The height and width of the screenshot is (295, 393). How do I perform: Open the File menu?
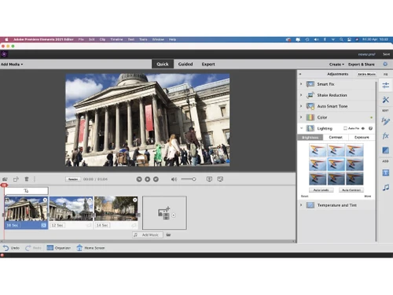pos(81,39)
